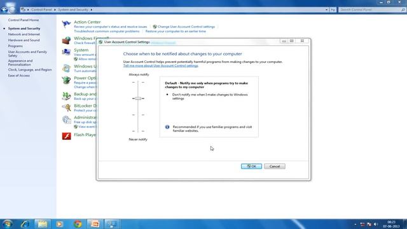Select Ease of Access in sidebar

(x=18, y=76)
